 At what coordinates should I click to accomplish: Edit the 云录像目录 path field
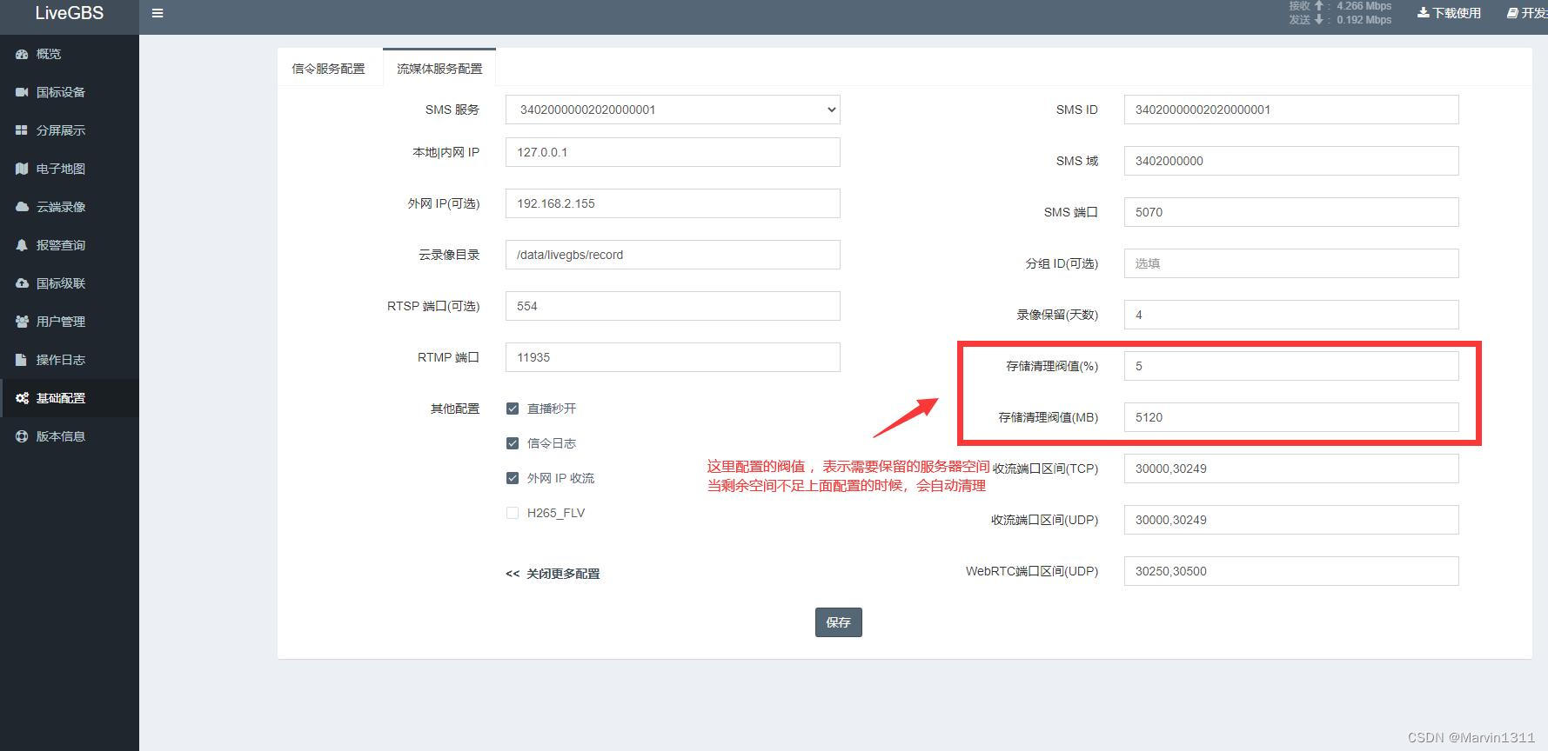(x=673, y=255)
